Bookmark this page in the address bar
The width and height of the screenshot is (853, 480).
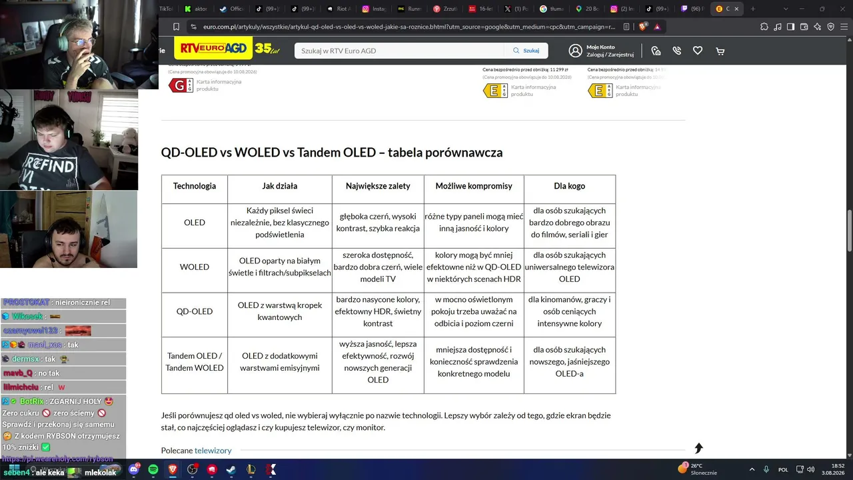(176, 27)
